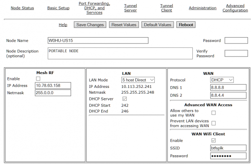Image resolution: width=251 pixels, height=164 pixels.
Task: Switch to Tunnel Server page
Action: 131,8
